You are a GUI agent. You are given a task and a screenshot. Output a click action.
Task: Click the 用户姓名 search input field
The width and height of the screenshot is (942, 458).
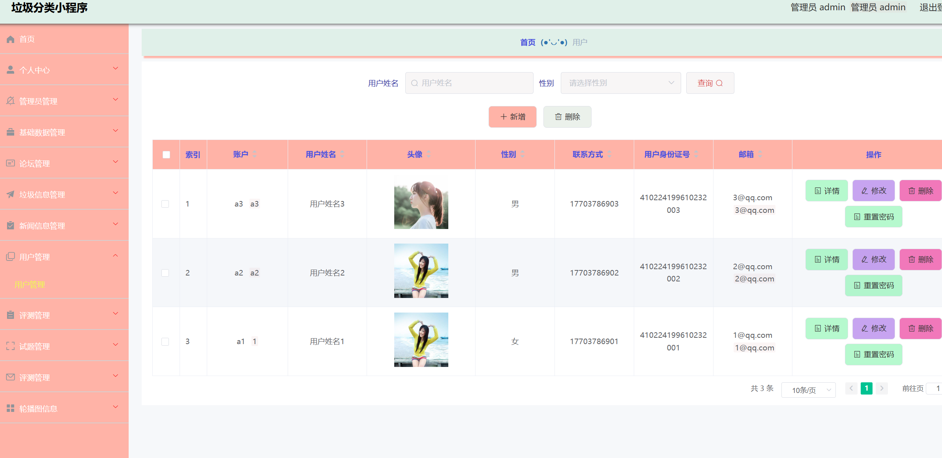coord(469,83)
